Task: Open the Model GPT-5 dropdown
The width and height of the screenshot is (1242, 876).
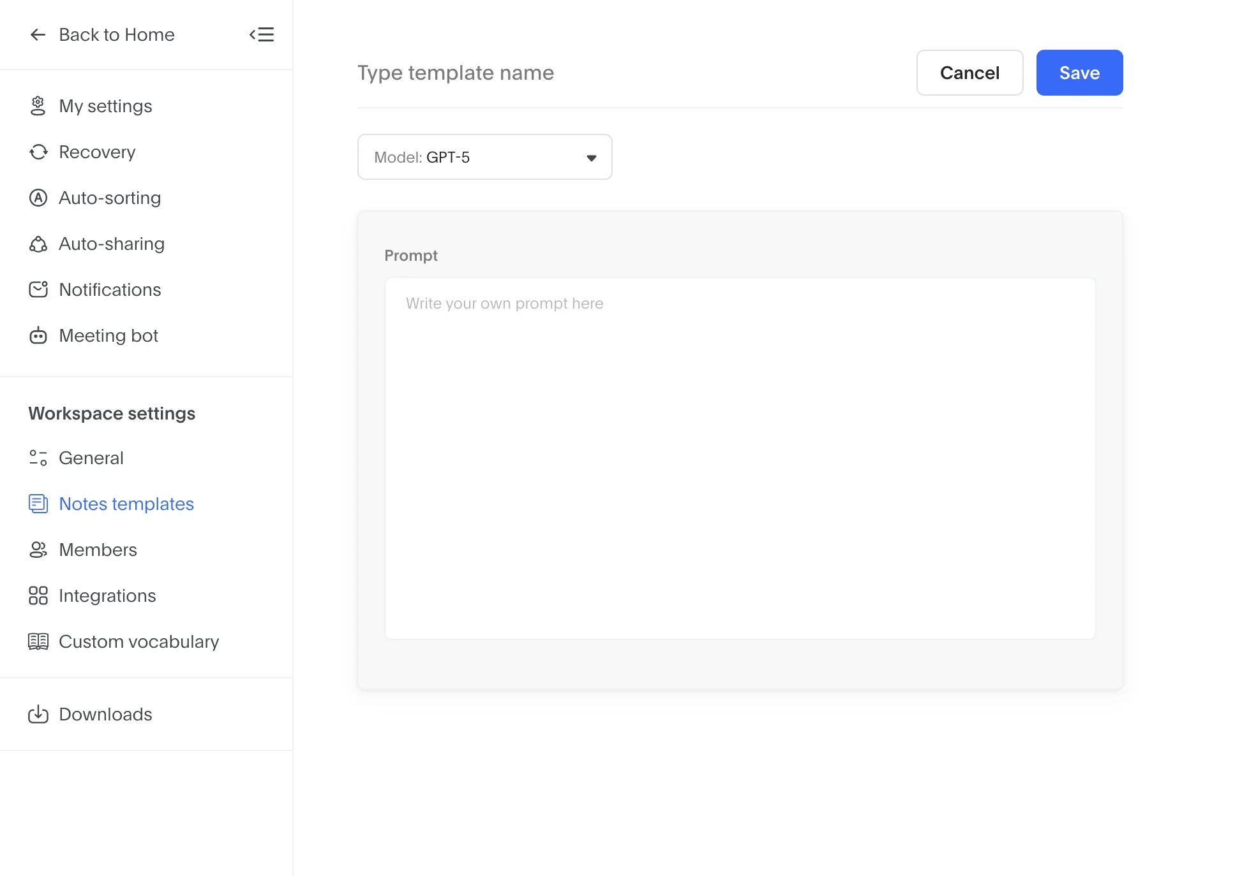Action: (484, 157)
